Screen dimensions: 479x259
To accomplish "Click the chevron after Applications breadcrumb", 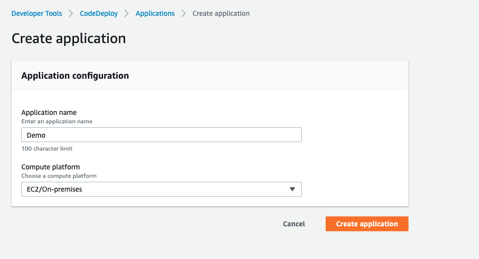I will [x=184, y=13].
